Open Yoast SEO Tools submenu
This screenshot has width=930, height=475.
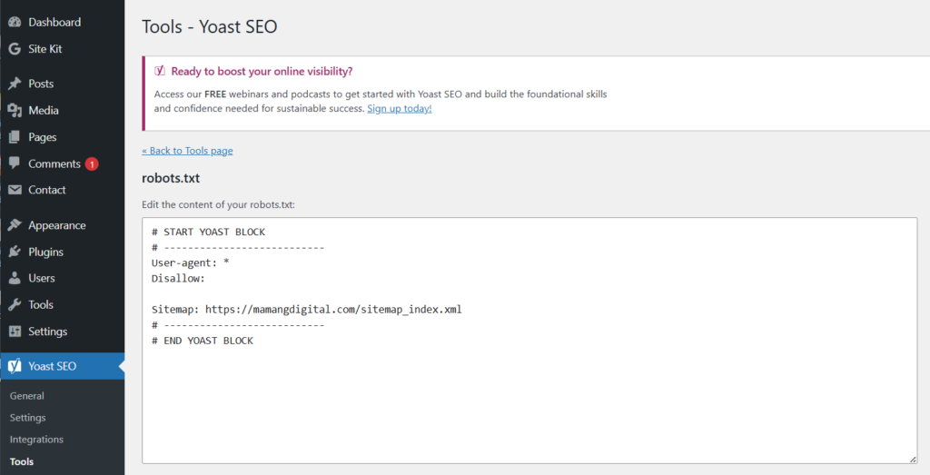click(22, 461)
